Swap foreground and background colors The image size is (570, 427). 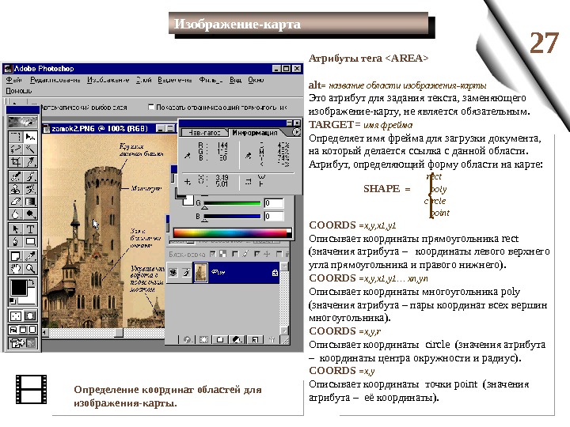click(x=32, y=282)
